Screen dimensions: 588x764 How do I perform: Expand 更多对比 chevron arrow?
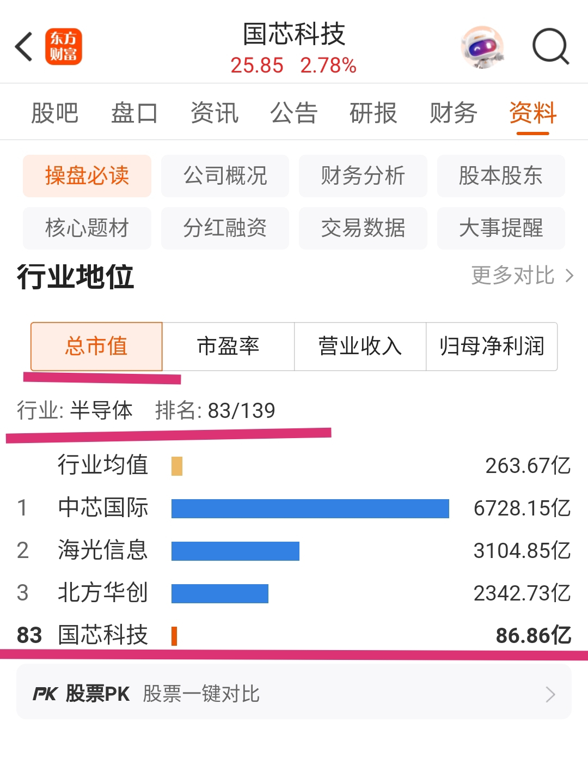tap(569, 276)
